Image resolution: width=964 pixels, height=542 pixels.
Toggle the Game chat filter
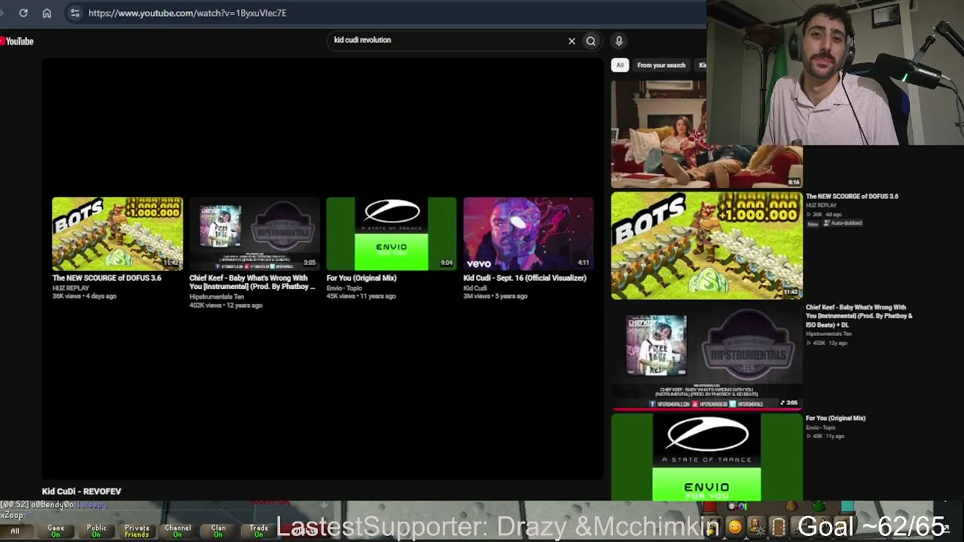tap(56, 531)
